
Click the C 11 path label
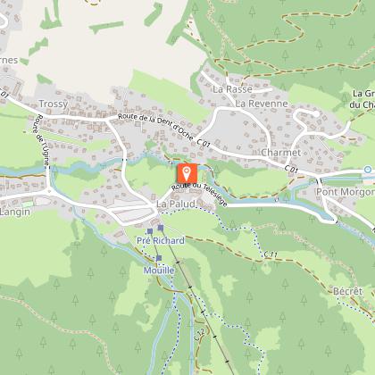[x=271, y=254]
